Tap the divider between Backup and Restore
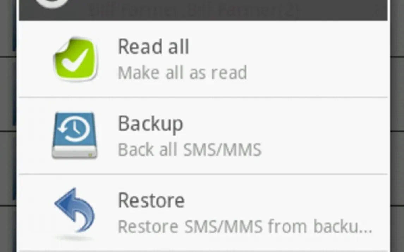Viewport: 404px width, 252px height. coord(203,174)
